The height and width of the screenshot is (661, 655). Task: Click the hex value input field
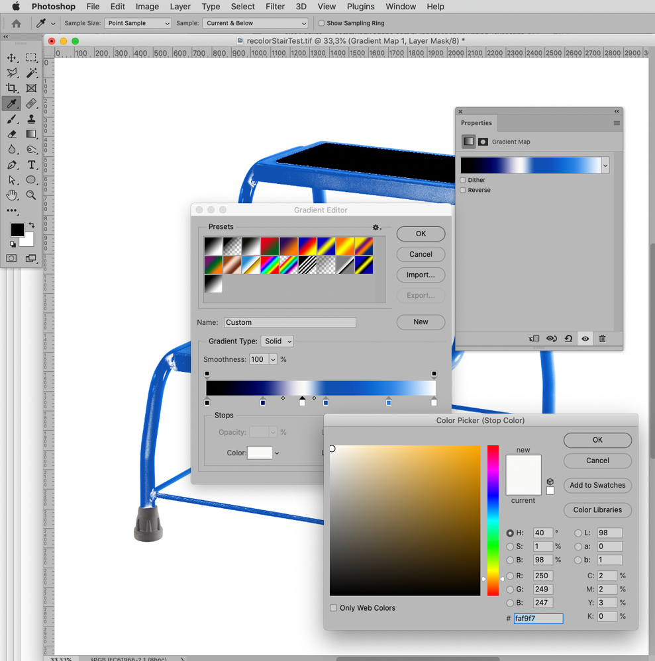coord(538,618)
